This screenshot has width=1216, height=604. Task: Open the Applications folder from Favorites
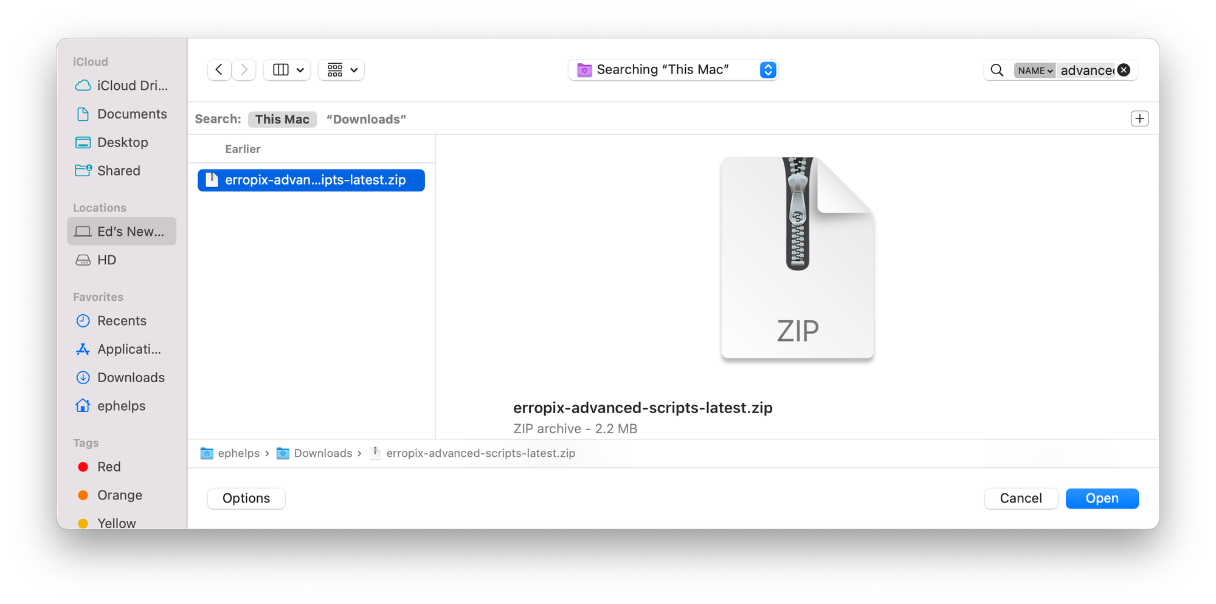click(x=122, y=349)
